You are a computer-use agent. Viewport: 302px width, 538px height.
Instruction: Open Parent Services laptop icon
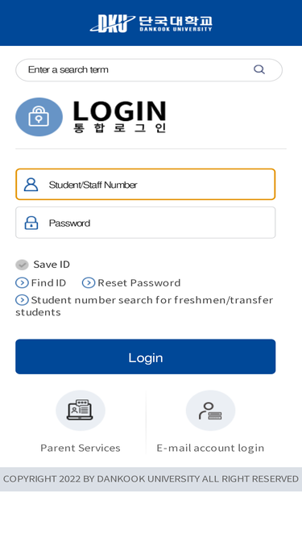pyautogui.click(x=81, y=411)
